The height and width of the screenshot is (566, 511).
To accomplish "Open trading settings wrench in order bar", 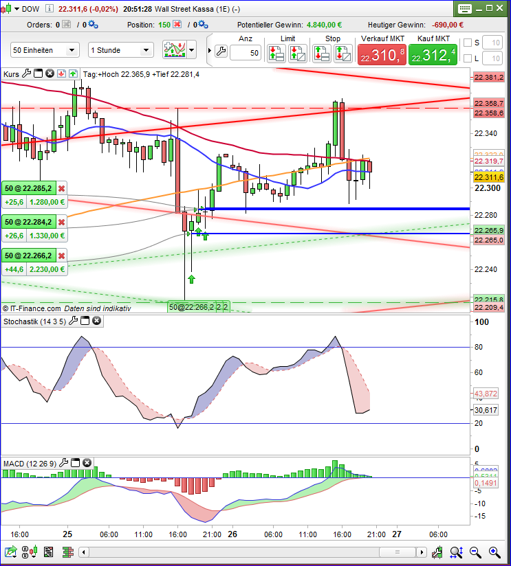I will click(221, 52).
